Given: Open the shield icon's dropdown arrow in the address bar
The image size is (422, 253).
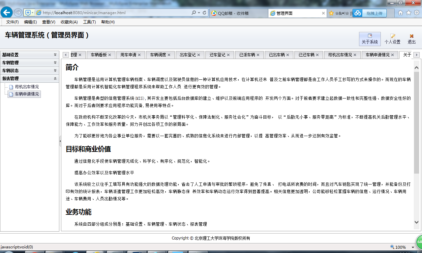Looking at the screenshot, I should coord(32,13).
